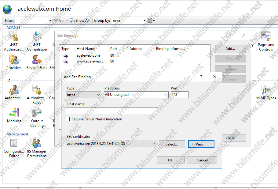Click the Go filter button
This screenshot has width=278, height=189.
59,21
